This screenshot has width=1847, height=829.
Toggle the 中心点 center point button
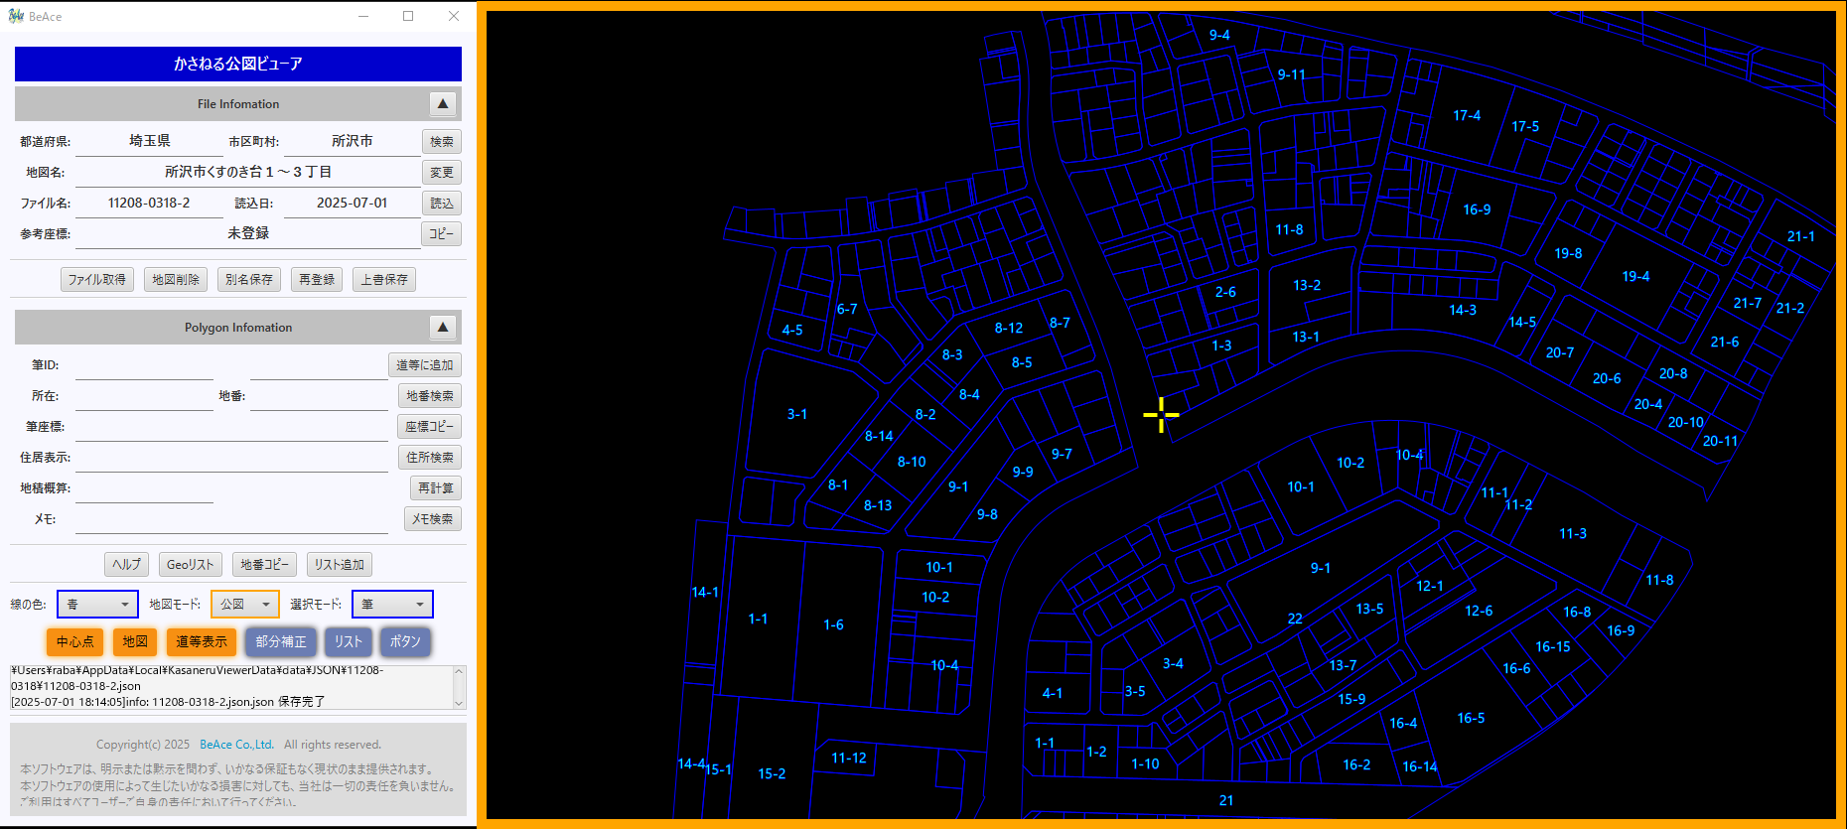[x=75, y=641]
